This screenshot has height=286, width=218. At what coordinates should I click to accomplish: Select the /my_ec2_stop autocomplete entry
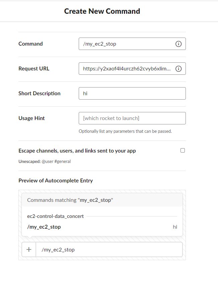[102, 227]
